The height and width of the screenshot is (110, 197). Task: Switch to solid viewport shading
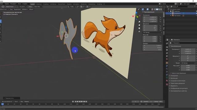click(x=157, y=9)
